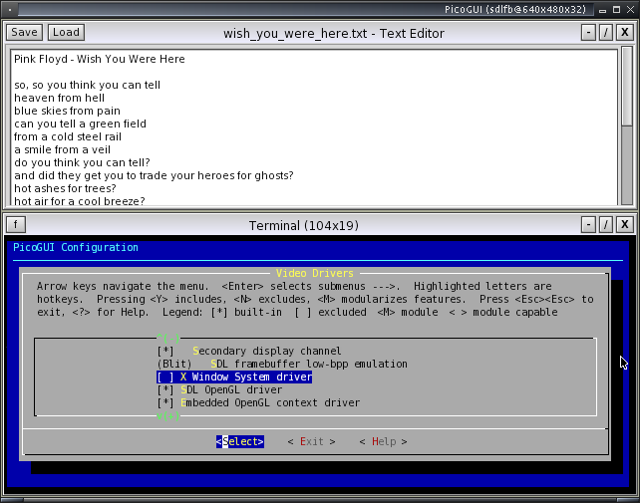Viewport: 640px width, 503px height.
Task: Choose the < Exit > button
Action: 311,442
